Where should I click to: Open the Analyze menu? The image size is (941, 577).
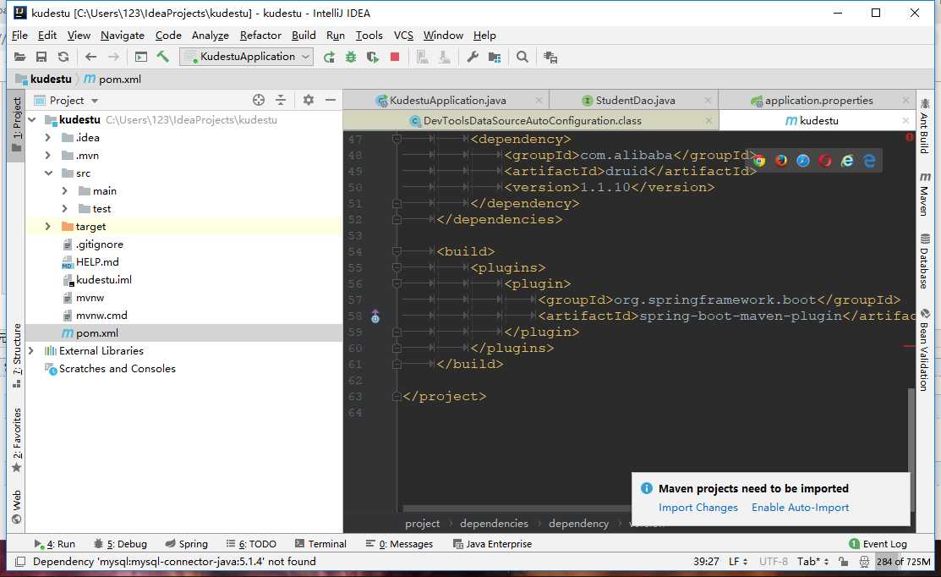210,36
